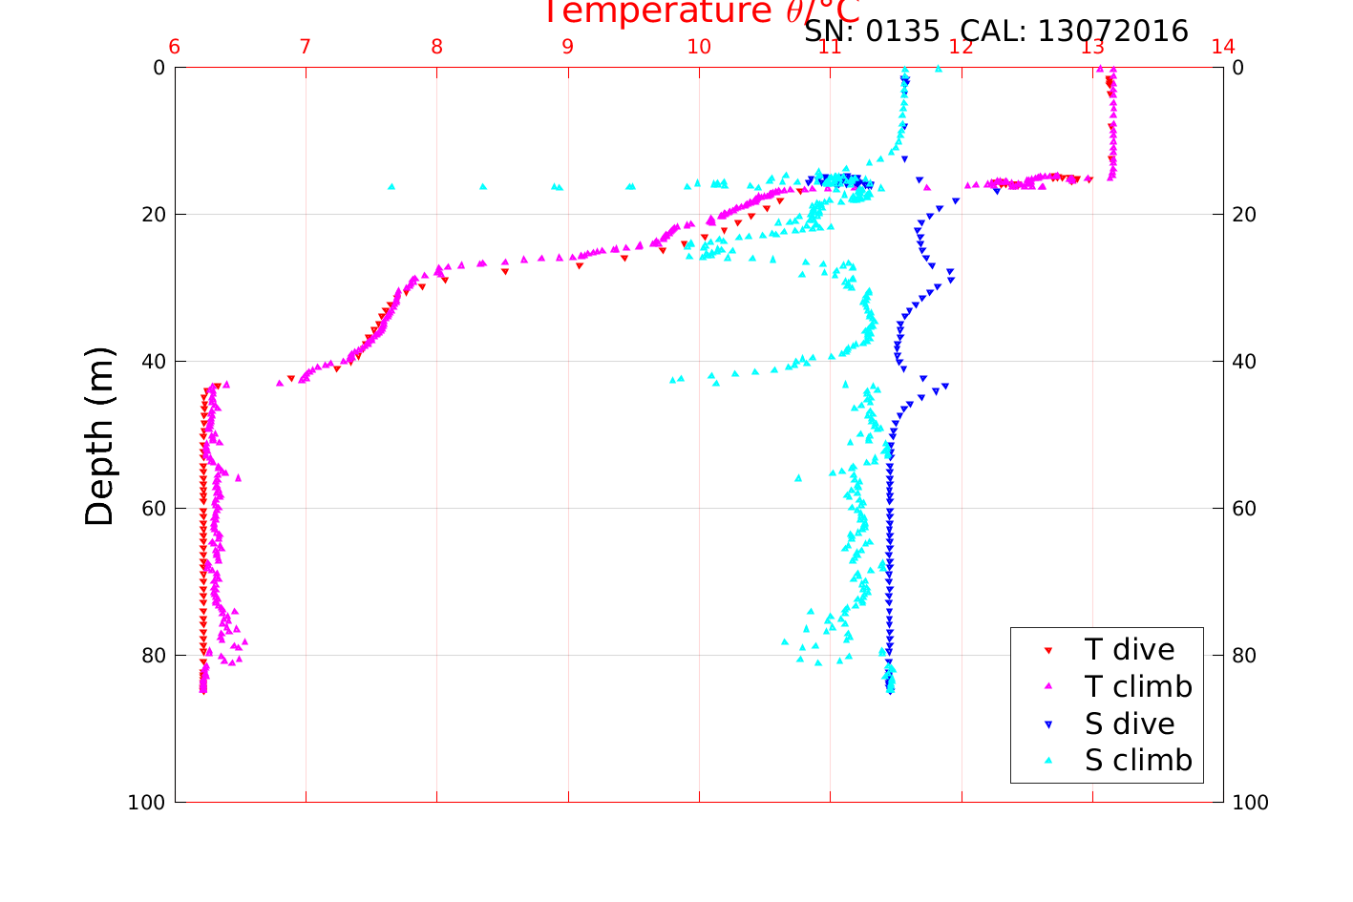
Task: Click depth tick 60 on left axis
Action: click(x=153, y=509)
